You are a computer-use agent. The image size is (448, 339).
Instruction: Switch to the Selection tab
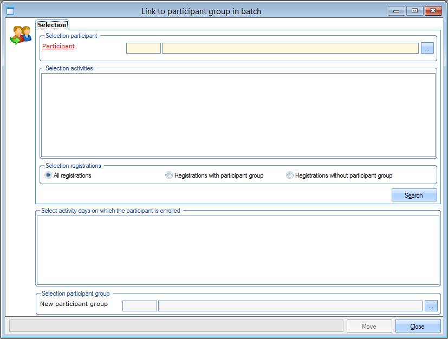tap(52, 25)
